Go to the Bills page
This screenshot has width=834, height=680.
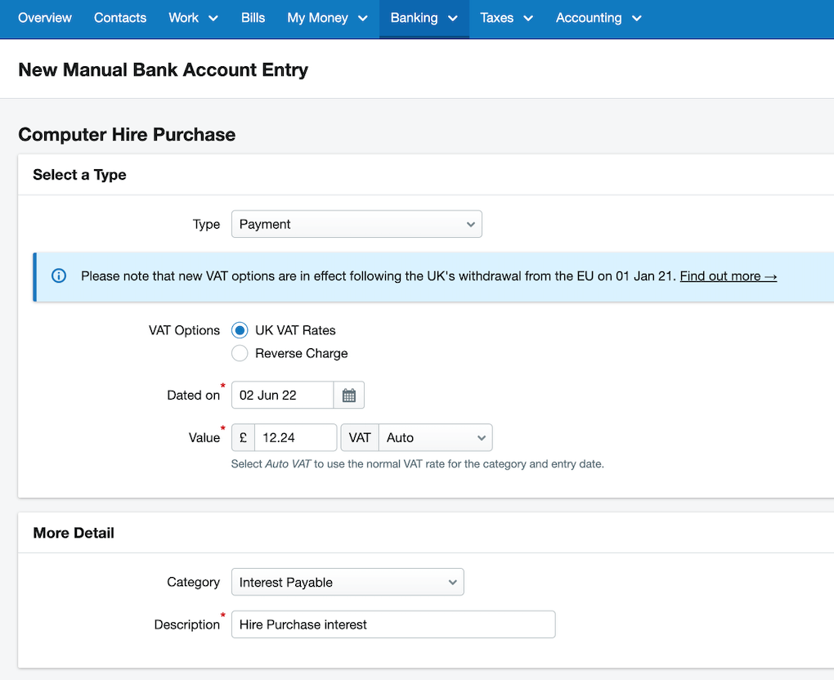tap(253, 17)
